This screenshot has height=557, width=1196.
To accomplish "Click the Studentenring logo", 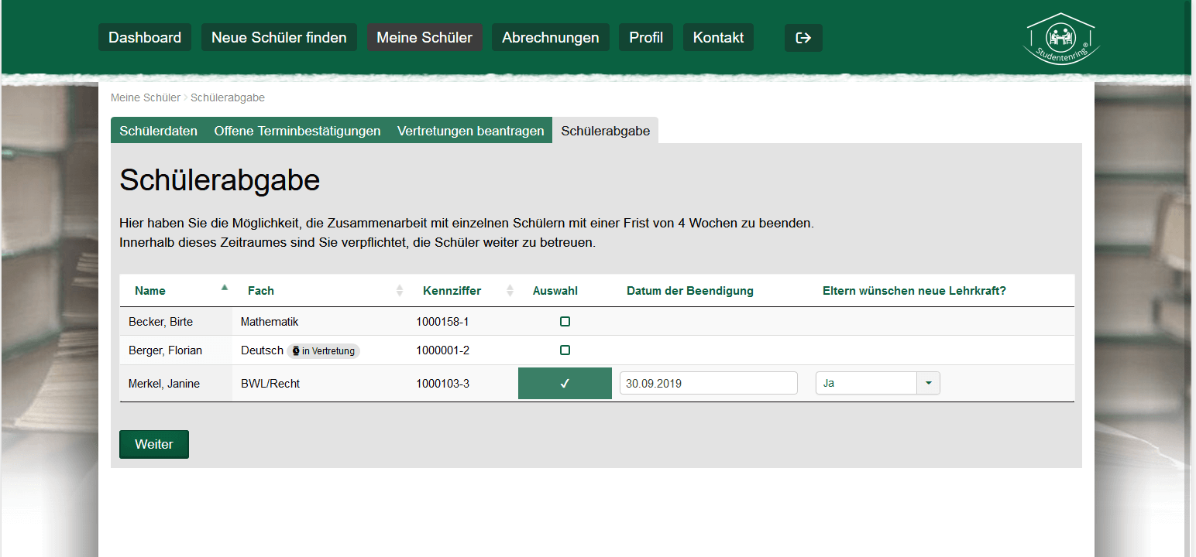I will coord(1063,39).
